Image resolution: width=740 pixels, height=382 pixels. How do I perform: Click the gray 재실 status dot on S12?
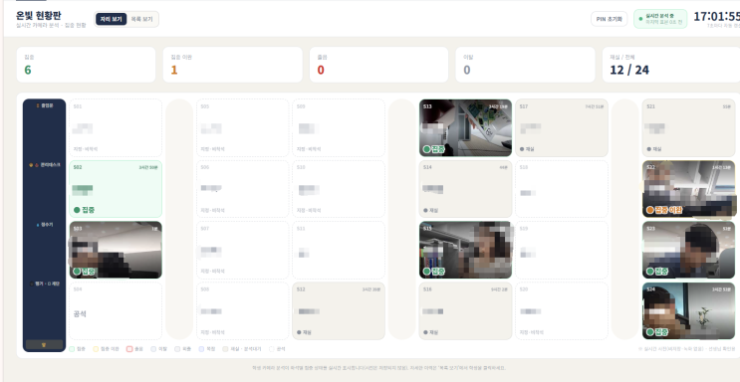click(299, 332)
